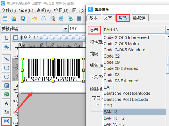The image size is (169, 126).
Task: Open the 文件(F) menu
Action: pos(9,11)
